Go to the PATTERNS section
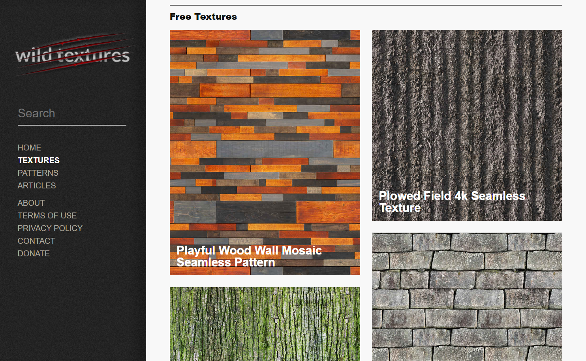Screen dimensions: 586x361 coord(38,173)
